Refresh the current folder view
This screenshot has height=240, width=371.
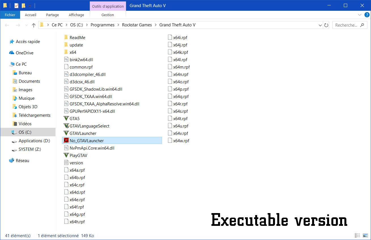(326, 25)
